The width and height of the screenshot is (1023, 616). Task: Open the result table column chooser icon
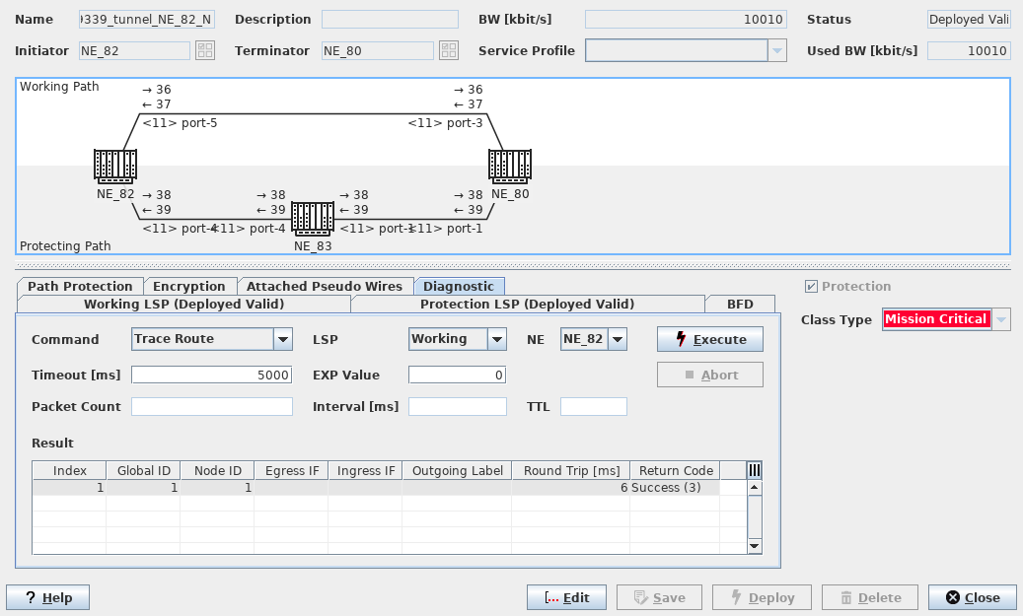click(755, 471)
